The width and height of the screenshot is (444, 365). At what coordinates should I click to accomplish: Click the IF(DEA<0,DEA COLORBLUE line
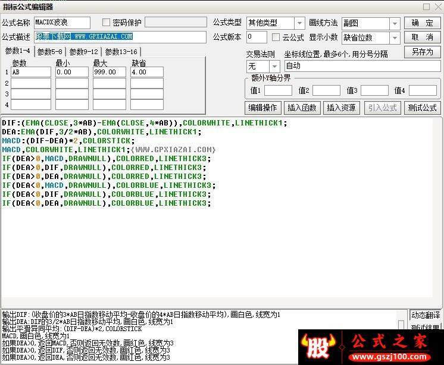pyautogui.click(x=107, y=203)
